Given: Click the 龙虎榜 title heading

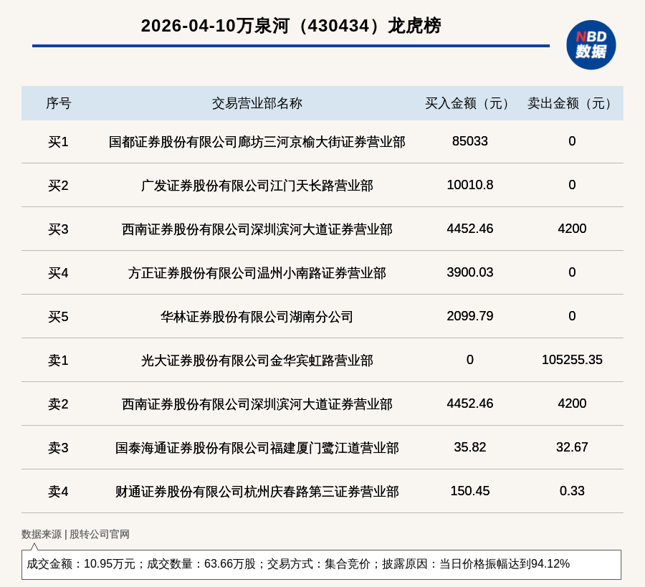Looking at the screenshot, I should click(291, 26).
